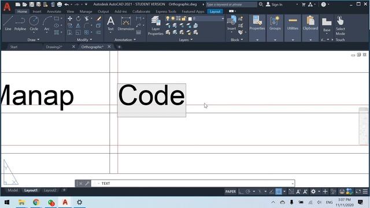
Task: Click the Plot (print) icon in quick access toolbar
Action: (x=60, y=4)
